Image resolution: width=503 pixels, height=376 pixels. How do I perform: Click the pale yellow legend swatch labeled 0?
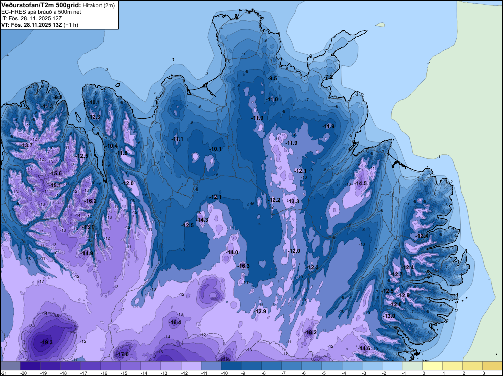point(433,366)
